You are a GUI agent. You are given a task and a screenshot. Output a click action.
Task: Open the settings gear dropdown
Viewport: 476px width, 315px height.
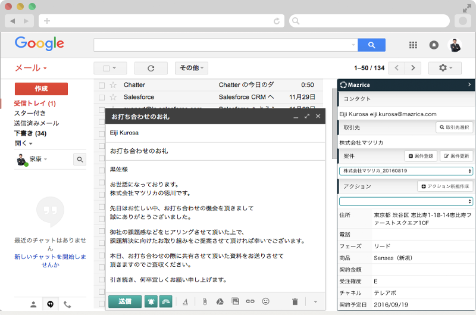(445, 68)
